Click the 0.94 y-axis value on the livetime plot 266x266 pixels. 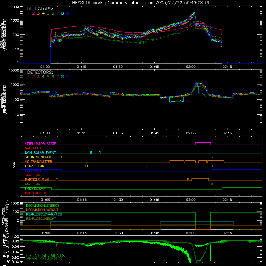coord(15,252)
